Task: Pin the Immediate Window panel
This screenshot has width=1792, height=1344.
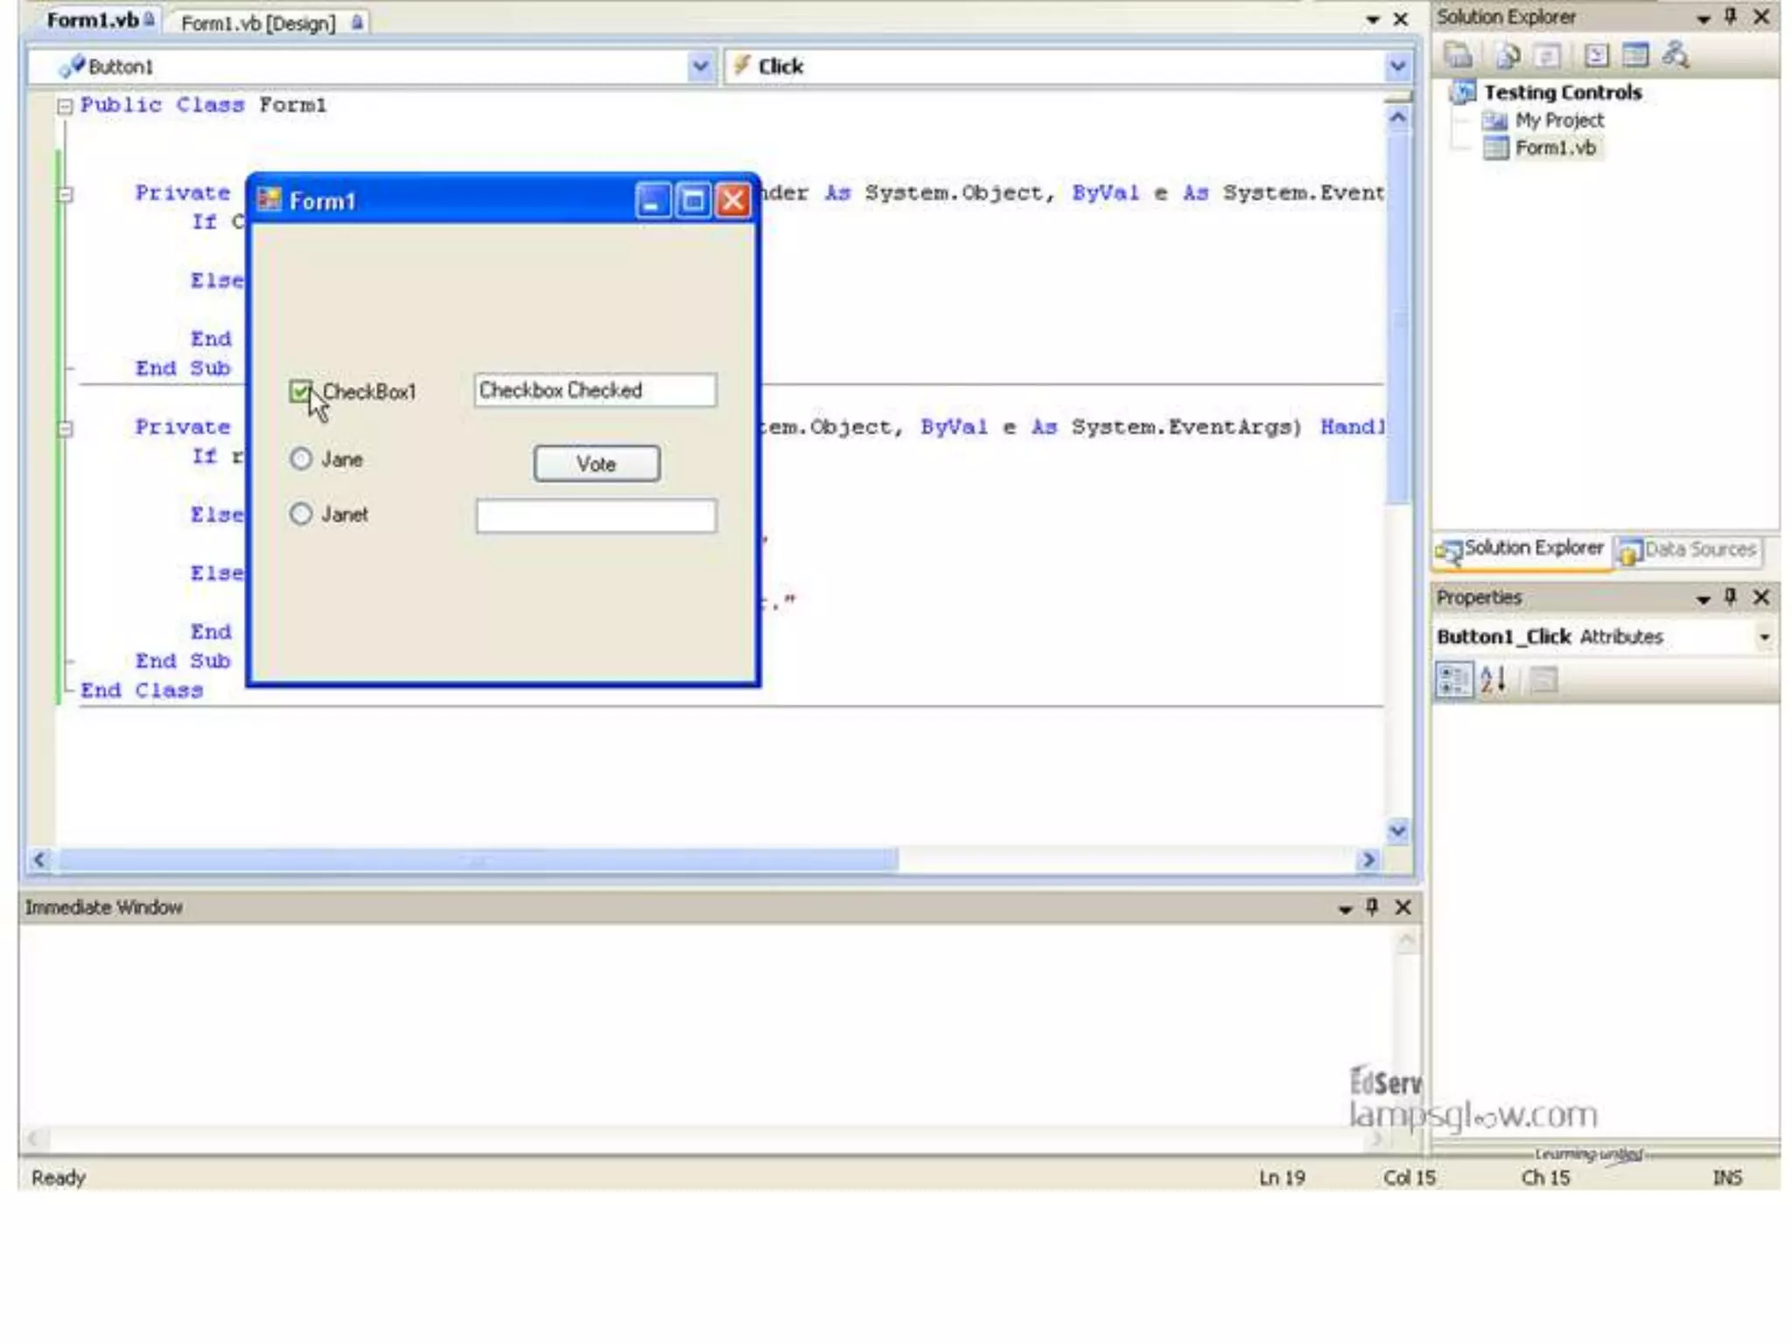Action: [x=1372, y=907]
